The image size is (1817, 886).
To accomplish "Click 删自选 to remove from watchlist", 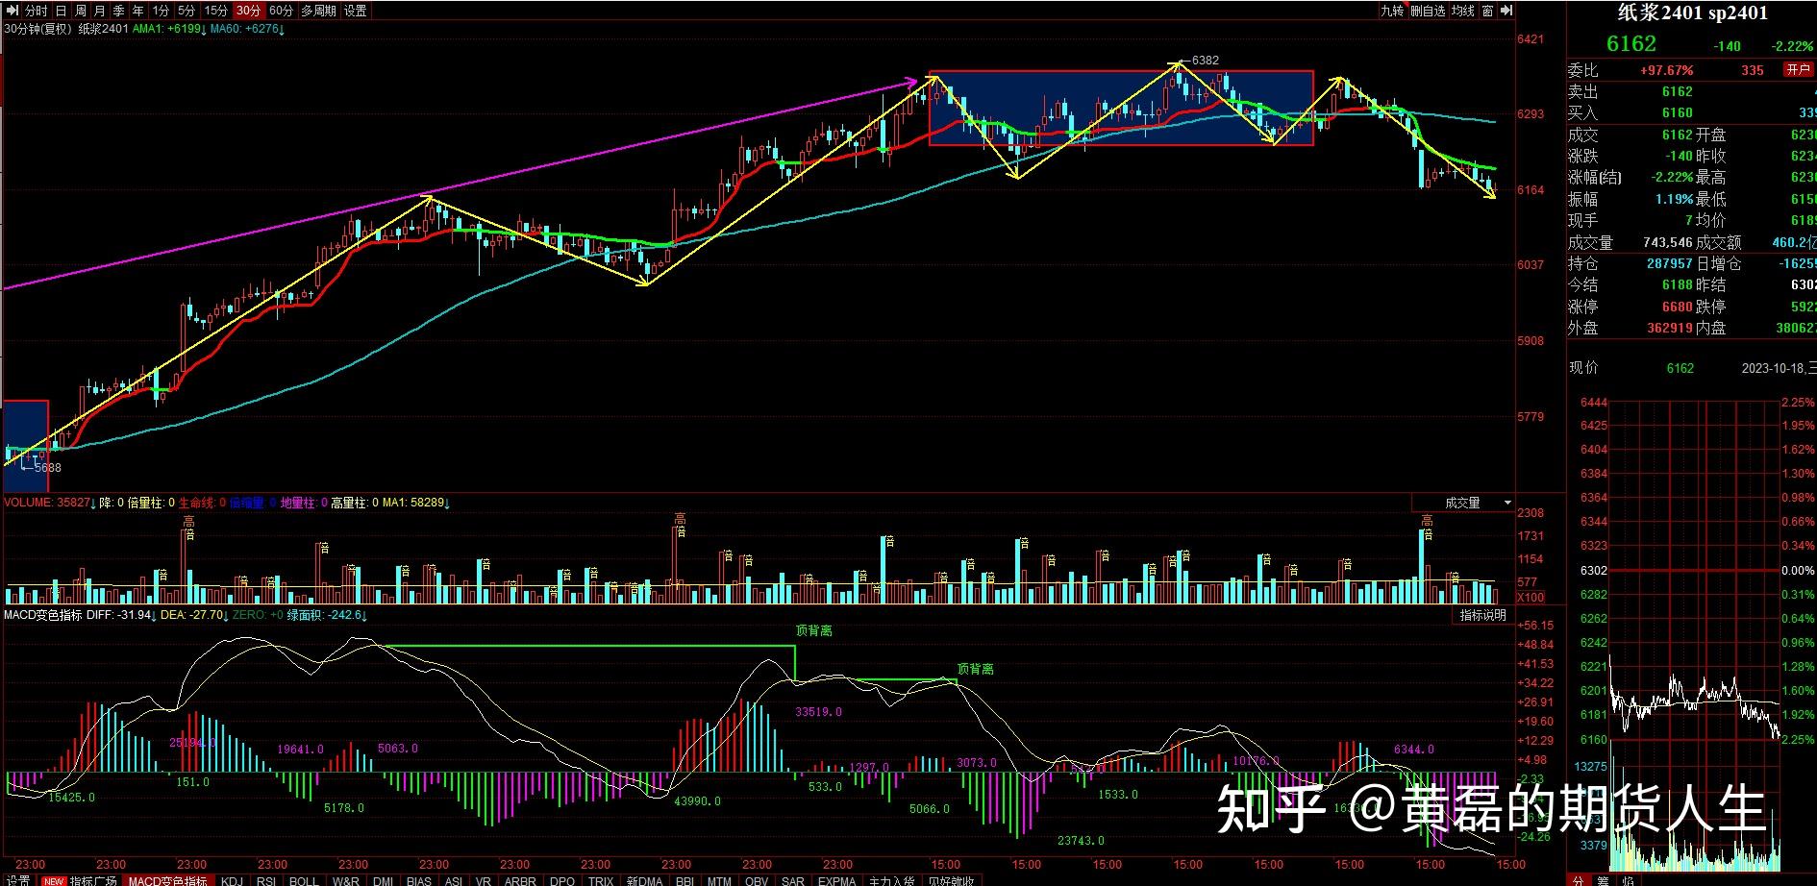I will 1428,11.
